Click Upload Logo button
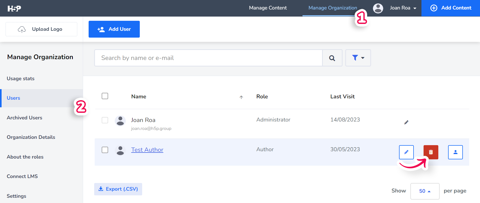This screenshot has width=480, height=203. pyautogui.click(x=41, y=29)
